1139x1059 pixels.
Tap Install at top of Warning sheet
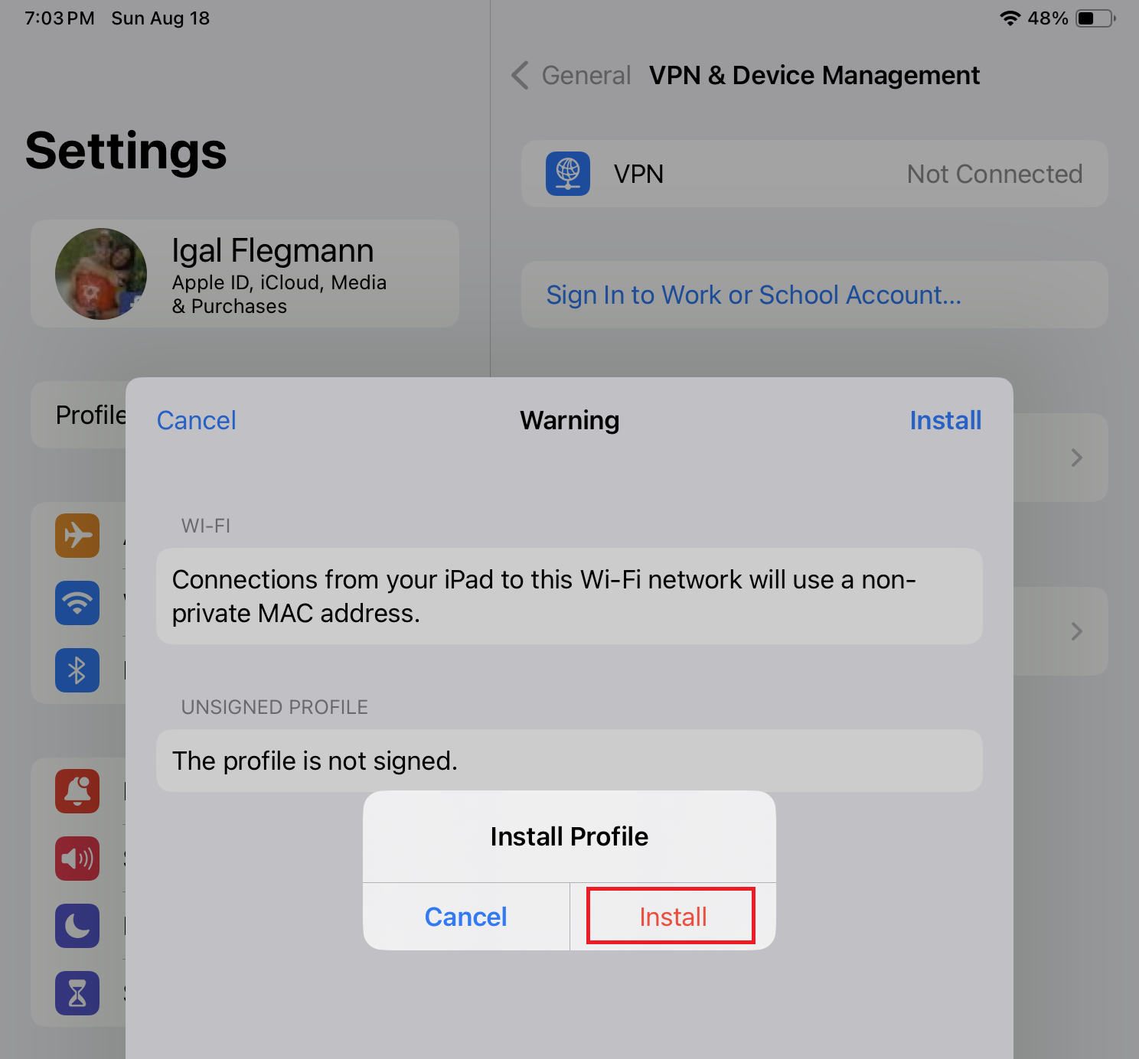click(x=945, y=420)
